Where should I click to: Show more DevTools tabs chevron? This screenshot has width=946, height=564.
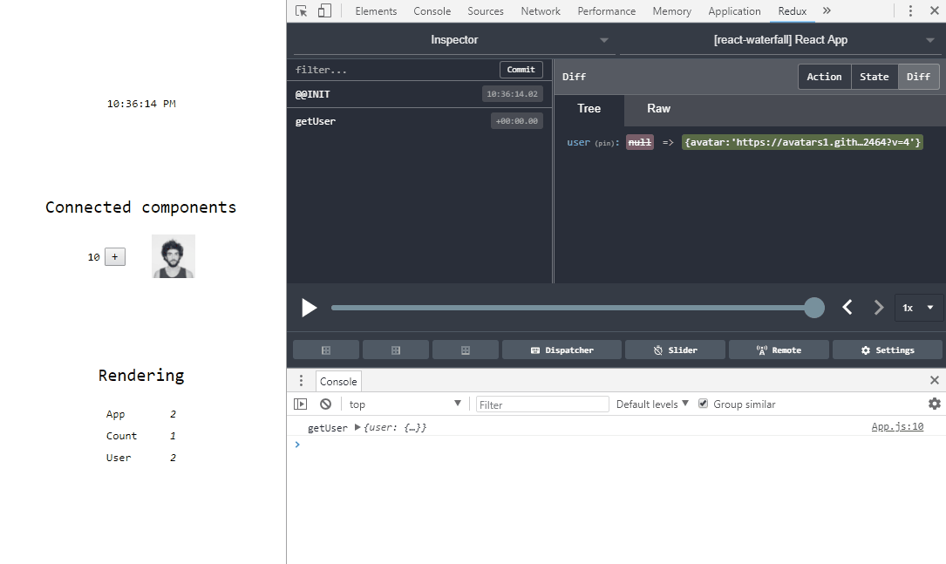(827, 10)
